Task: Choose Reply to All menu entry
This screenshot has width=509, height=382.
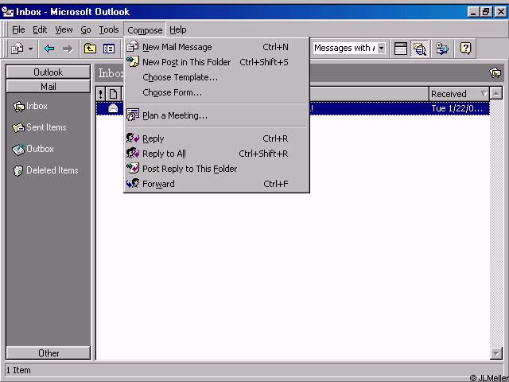Action: (216, 154)
